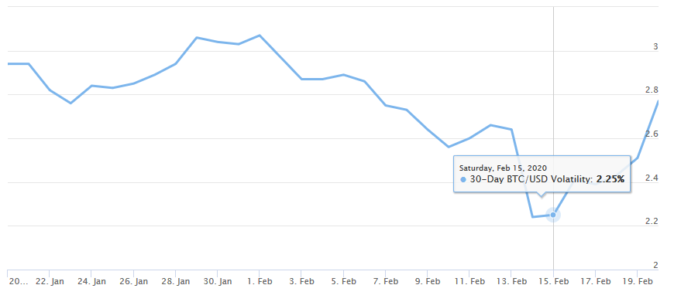Click the 5. Feb axis label
The image size is (674, 302).
point(343,281)
